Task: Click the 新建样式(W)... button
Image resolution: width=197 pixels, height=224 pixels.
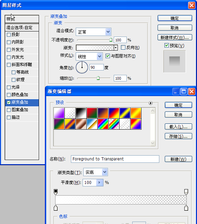Action: point(175,37)
